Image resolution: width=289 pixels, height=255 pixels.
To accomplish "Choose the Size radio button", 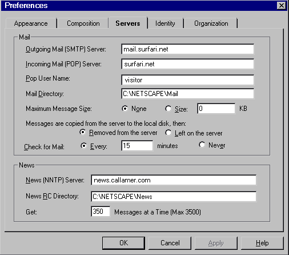I will point(168,109).
